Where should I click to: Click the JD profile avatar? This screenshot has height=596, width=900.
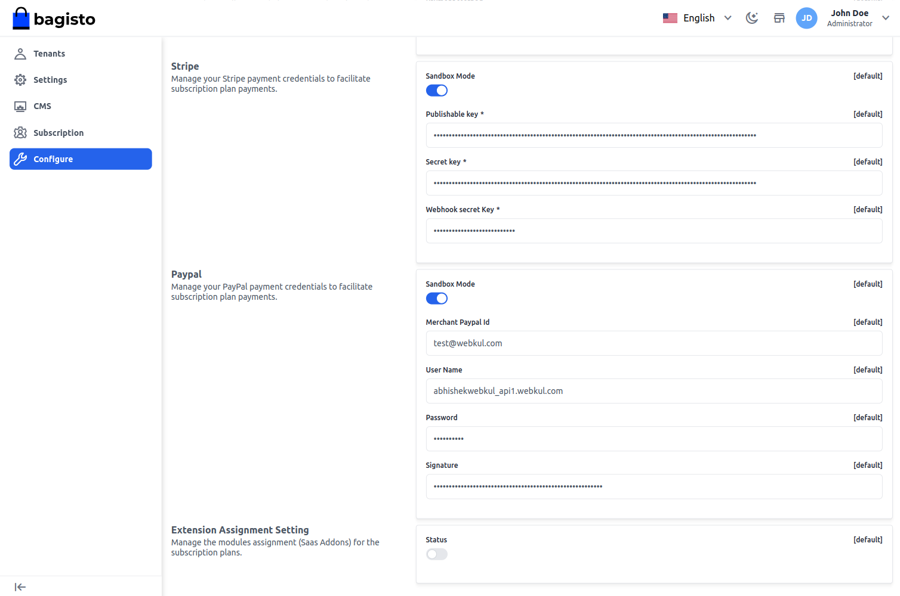point(806,18)
